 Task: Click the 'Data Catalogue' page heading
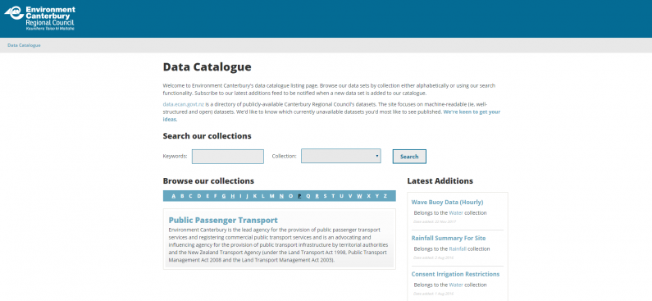coord(207,67)
